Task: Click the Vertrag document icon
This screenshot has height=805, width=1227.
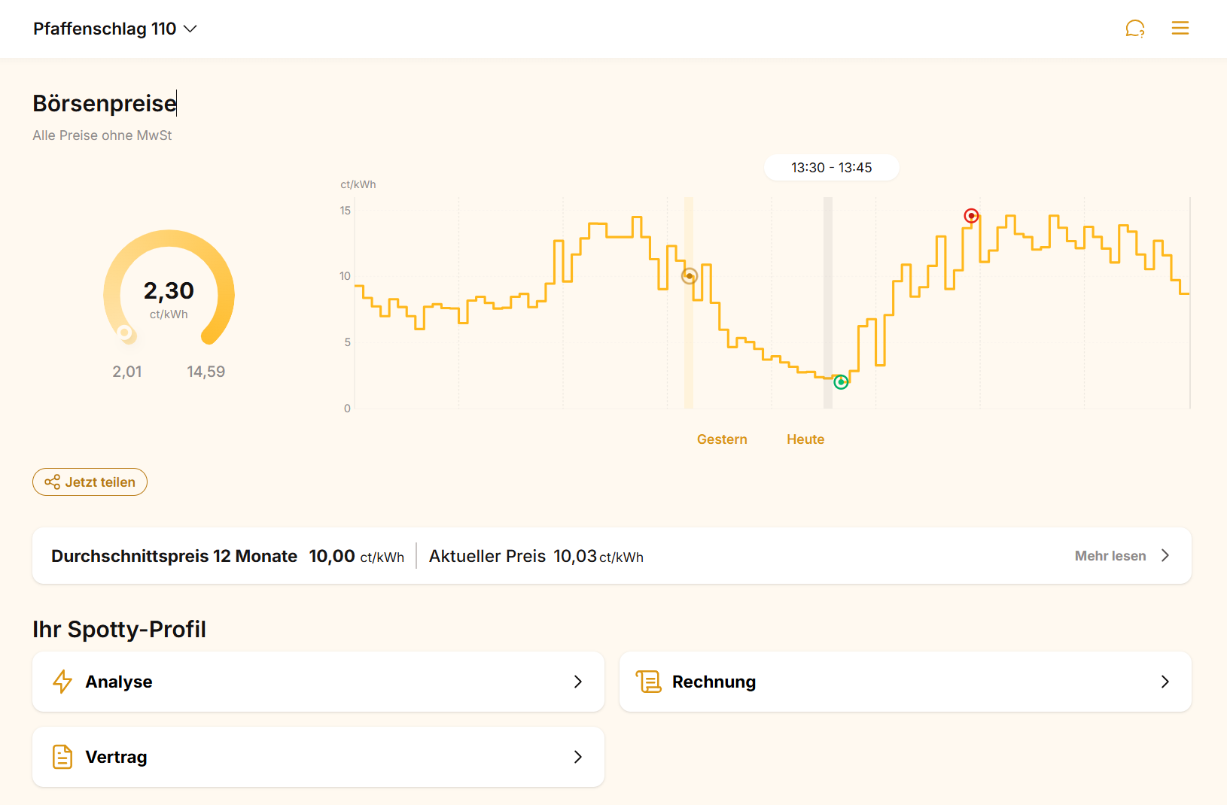Action: point(62,757)
